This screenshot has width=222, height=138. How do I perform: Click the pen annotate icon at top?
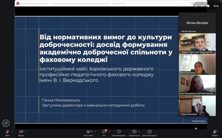pos(202,6)
